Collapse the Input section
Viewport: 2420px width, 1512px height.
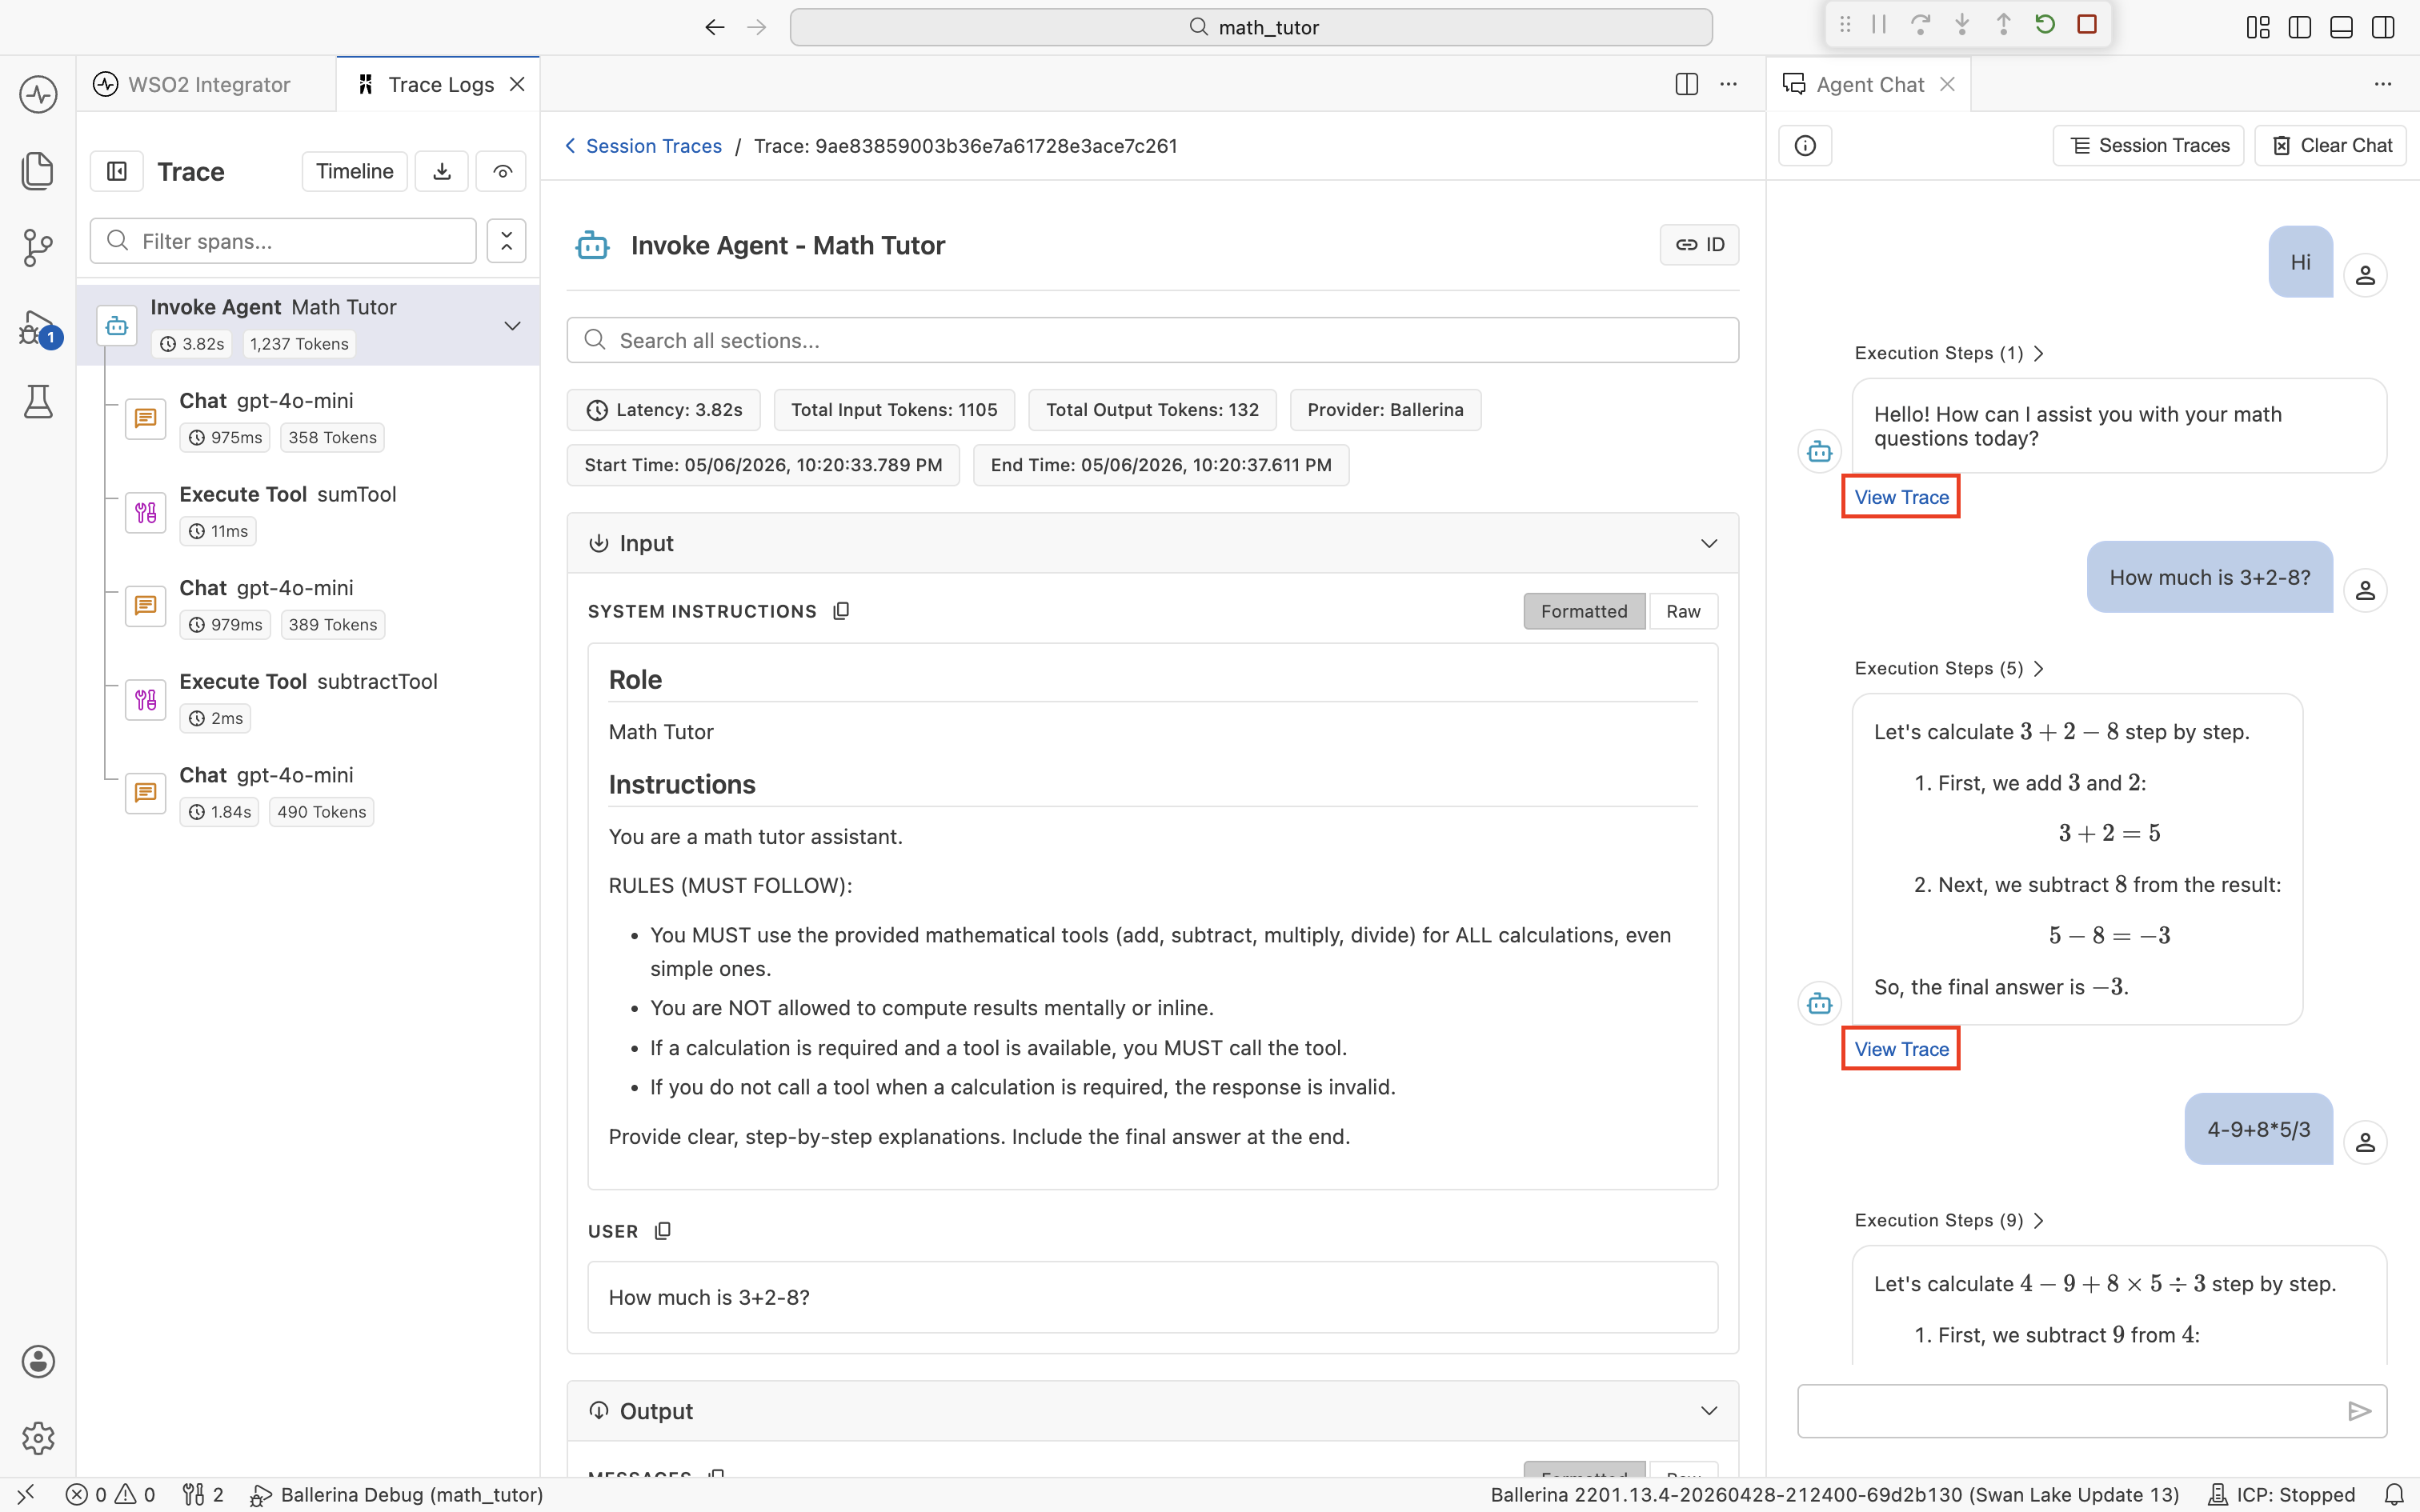pyautogui.click(x=1709, y=543)
